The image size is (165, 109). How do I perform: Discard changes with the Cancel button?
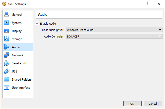tap(153, 104)
